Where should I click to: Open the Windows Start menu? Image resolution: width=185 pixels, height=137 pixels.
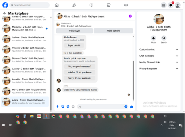[x=3, y=125]
